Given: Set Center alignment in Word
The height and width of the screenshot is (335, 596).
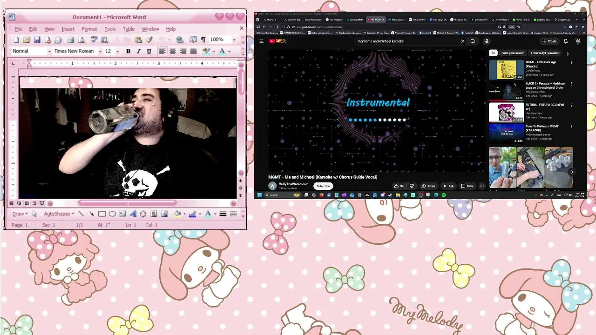Looking at the screenshot, I should click(172, 51).
